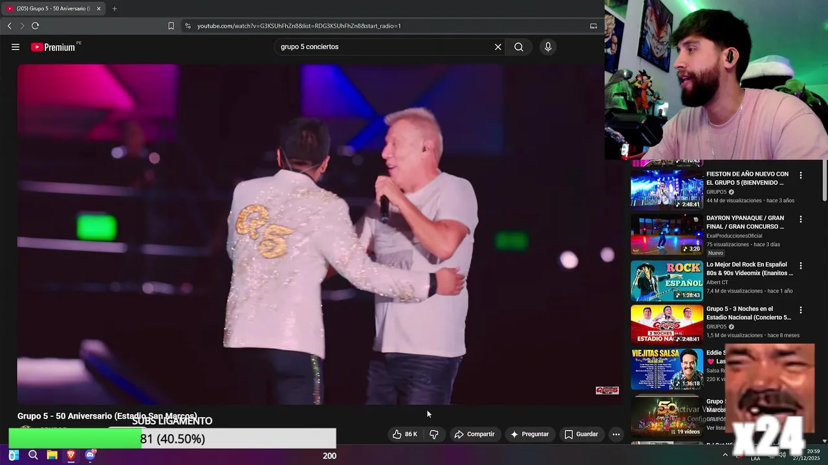828x465 pixels.
Task: Open a new browser tab with plus
Action: pos(114,8)
